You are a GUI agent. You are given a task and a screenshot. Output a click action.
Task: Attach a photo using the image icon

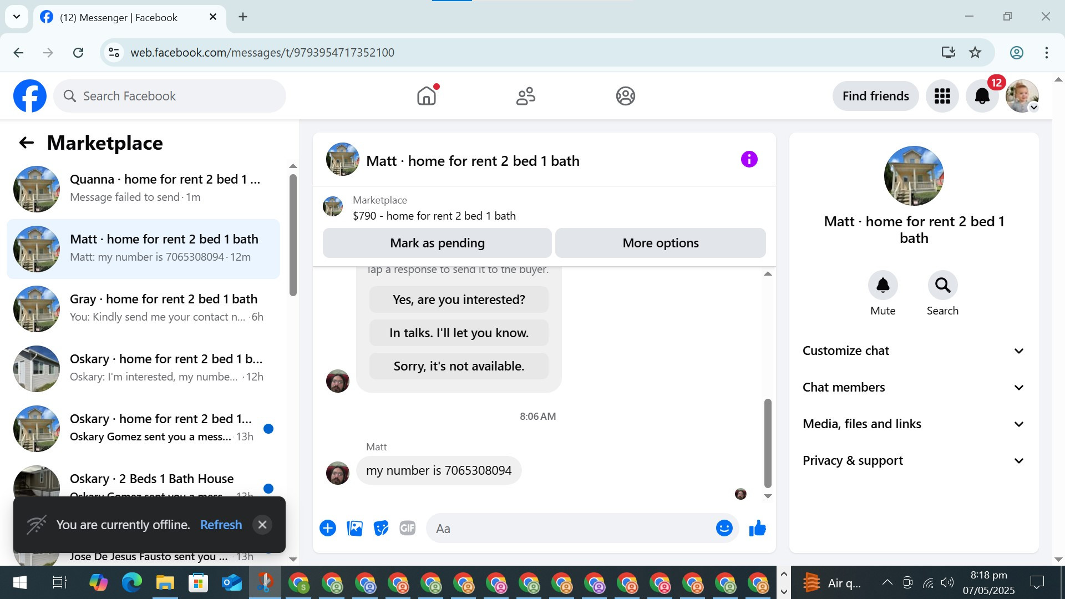[x=354, y=529]
